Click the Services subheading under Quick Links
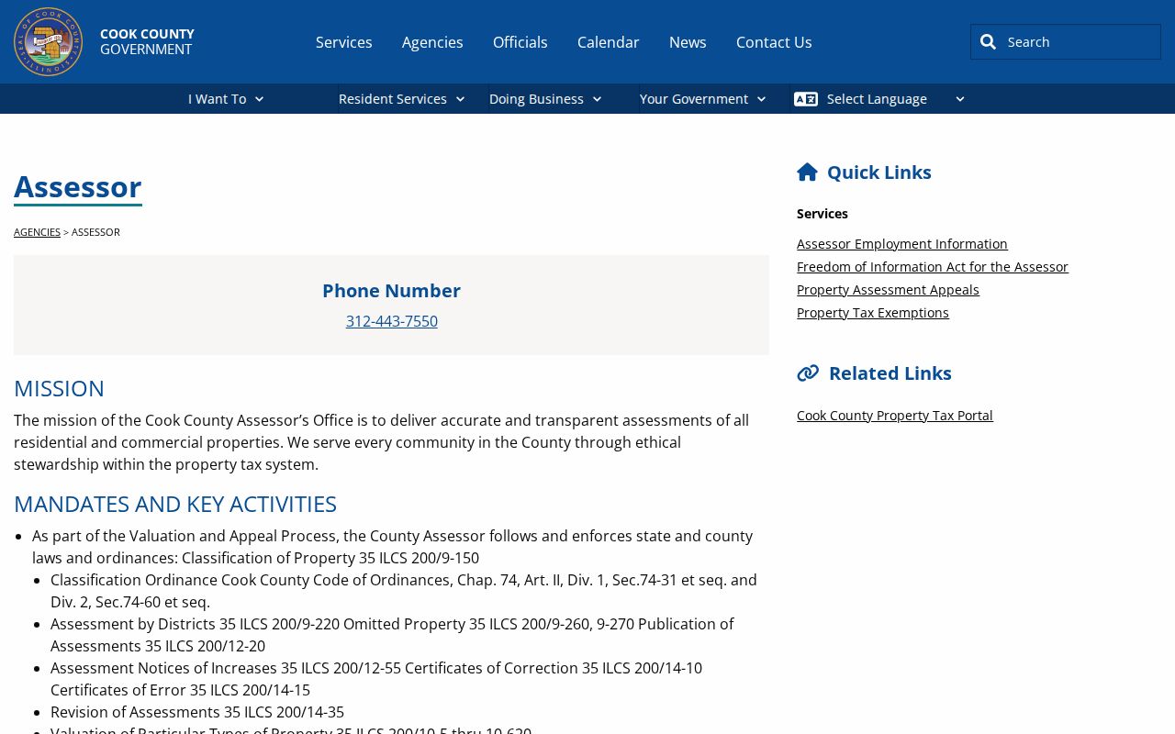 click(x=822, y=214)
